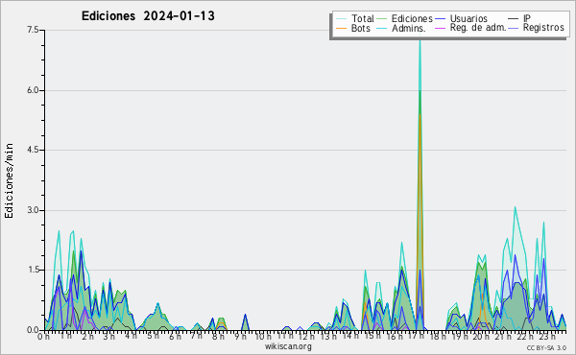576x355 pixels.
Task: Click the green Ediciones legend line swatch
Action: click(382, 19)
